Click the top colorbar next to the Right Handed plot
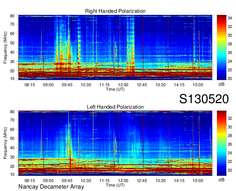 [x=221, y=47]
